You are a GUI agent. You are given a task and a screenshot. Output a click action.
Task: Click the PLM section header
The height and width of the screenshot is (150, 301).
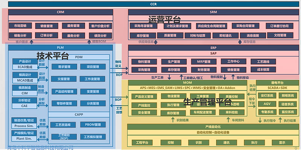(60, 48)
